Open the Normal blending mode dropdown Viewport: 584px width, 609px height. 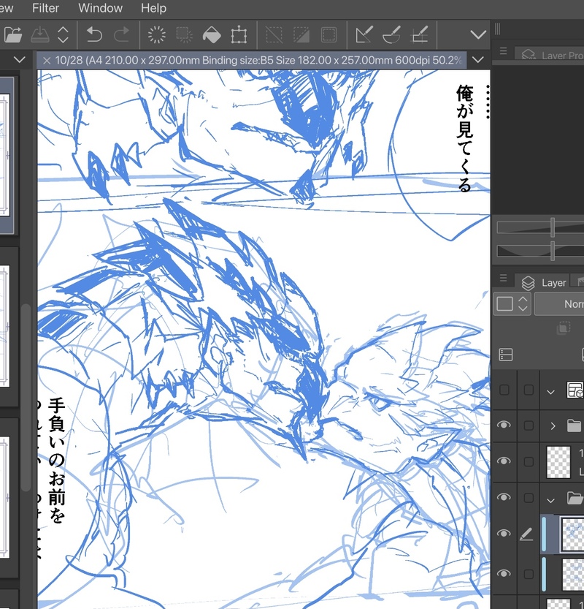tap(559, 303)
